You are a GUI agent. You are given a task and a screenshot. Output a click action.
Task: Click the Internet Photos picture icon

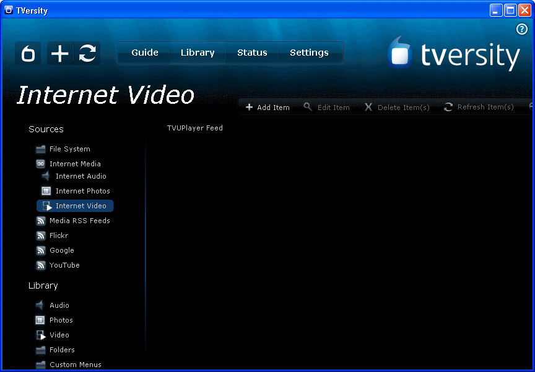46,191
